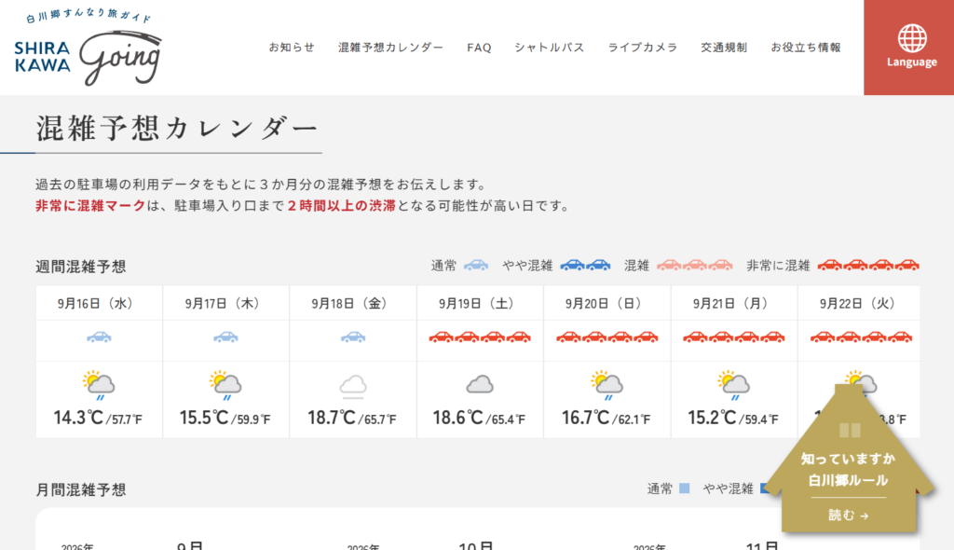Open 混雑予想カレンダー in navigation
The width and height of the screenshot is (954, 550).
[390, 48]
